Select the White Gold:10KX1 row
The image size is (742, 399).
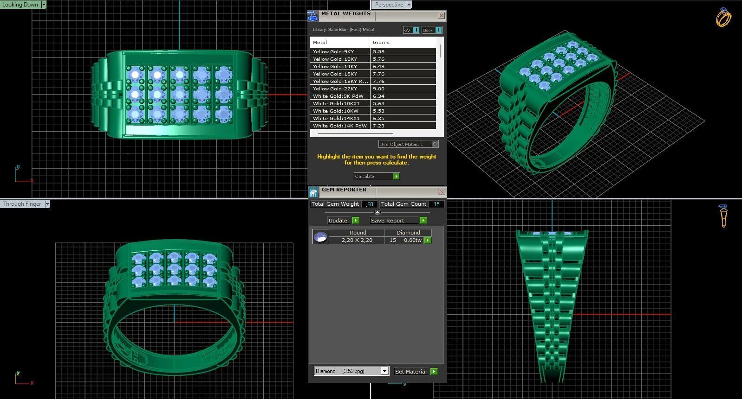373,103
